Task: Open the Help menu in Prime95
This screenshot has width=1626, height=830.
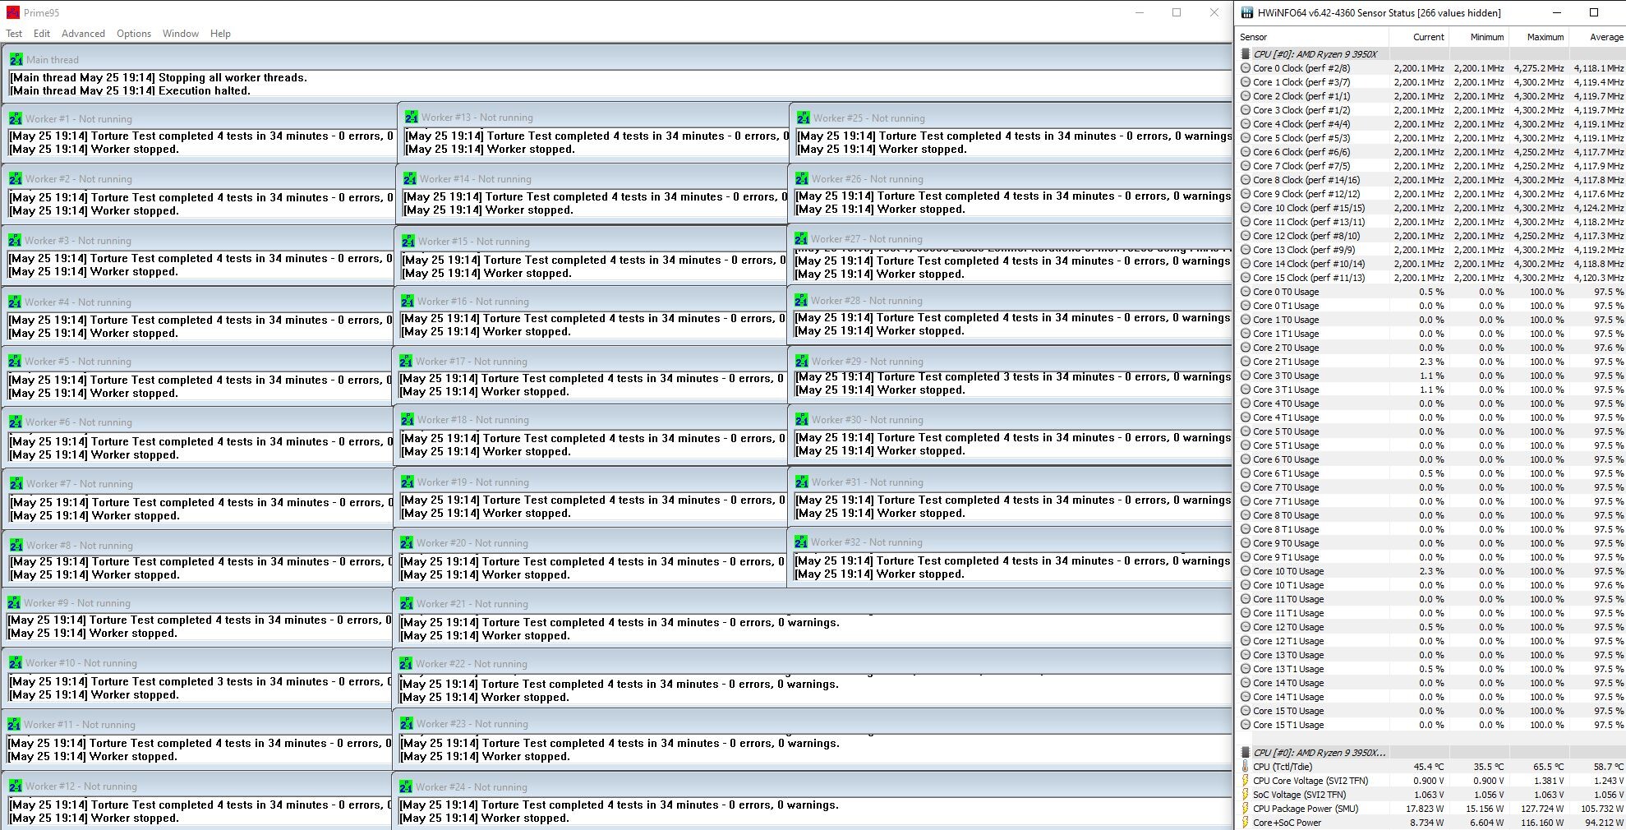Action: point(220,34)
